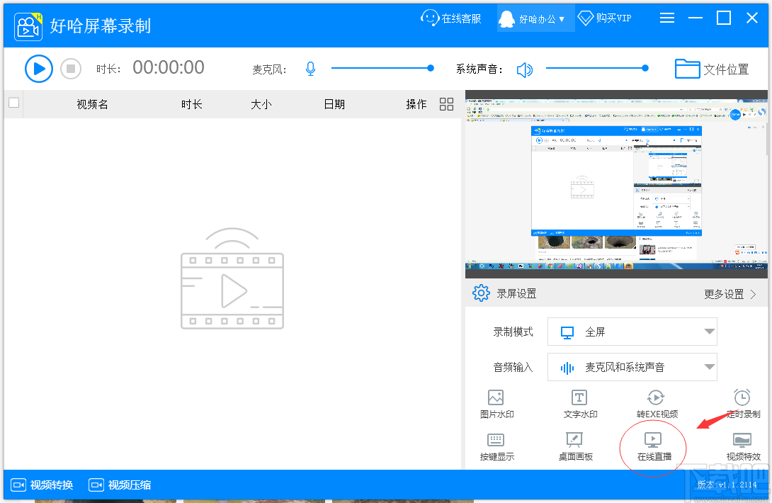Select the 文字水印 text watermark tool
The height and width of the screenshot is (503, 772).
(x=579, y=404)
